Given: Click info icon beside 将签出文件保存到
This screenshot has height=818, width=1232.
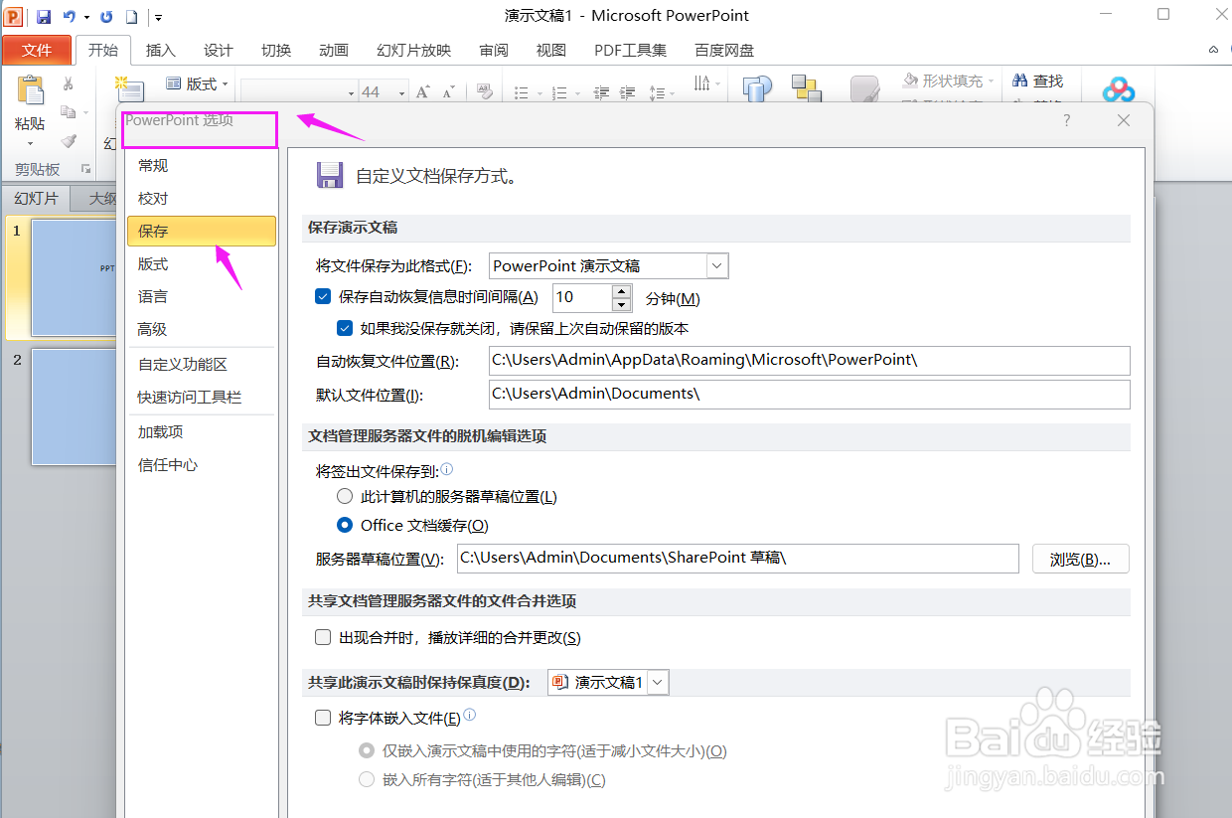Looking at the screenshot, I should 447,469.
